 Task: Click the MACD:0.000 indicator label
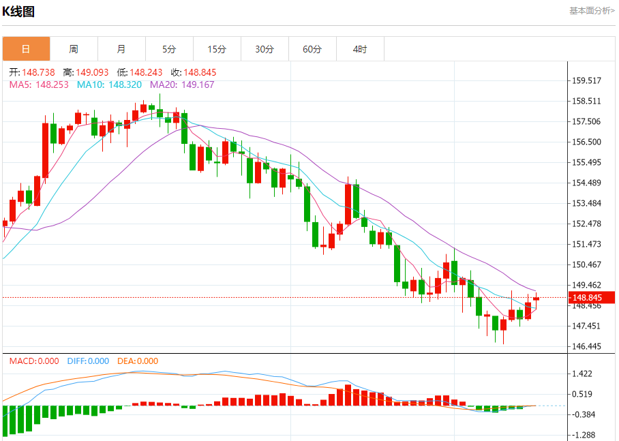(34, 361)
